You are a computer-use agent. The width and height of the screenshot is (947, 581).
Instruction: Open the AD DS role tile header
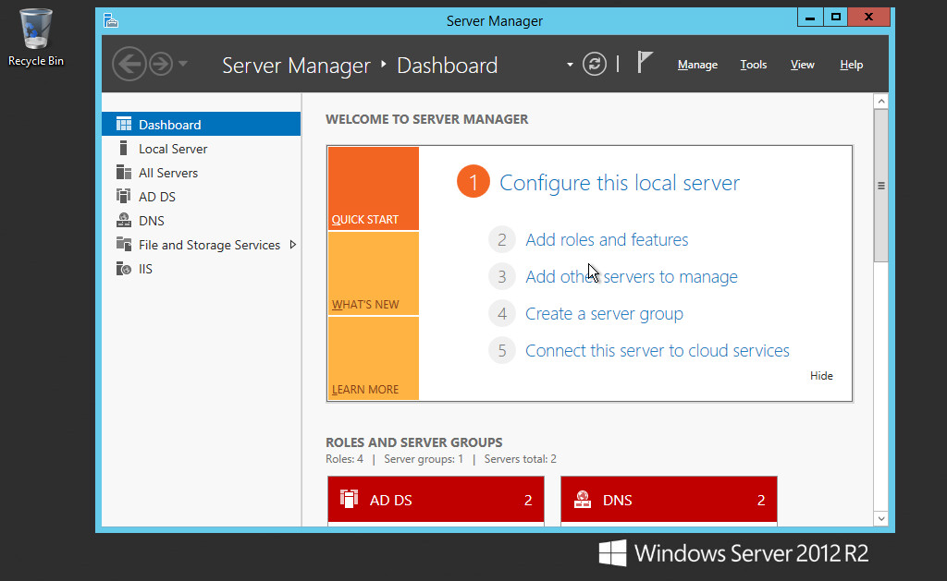[x=437, y=500]
